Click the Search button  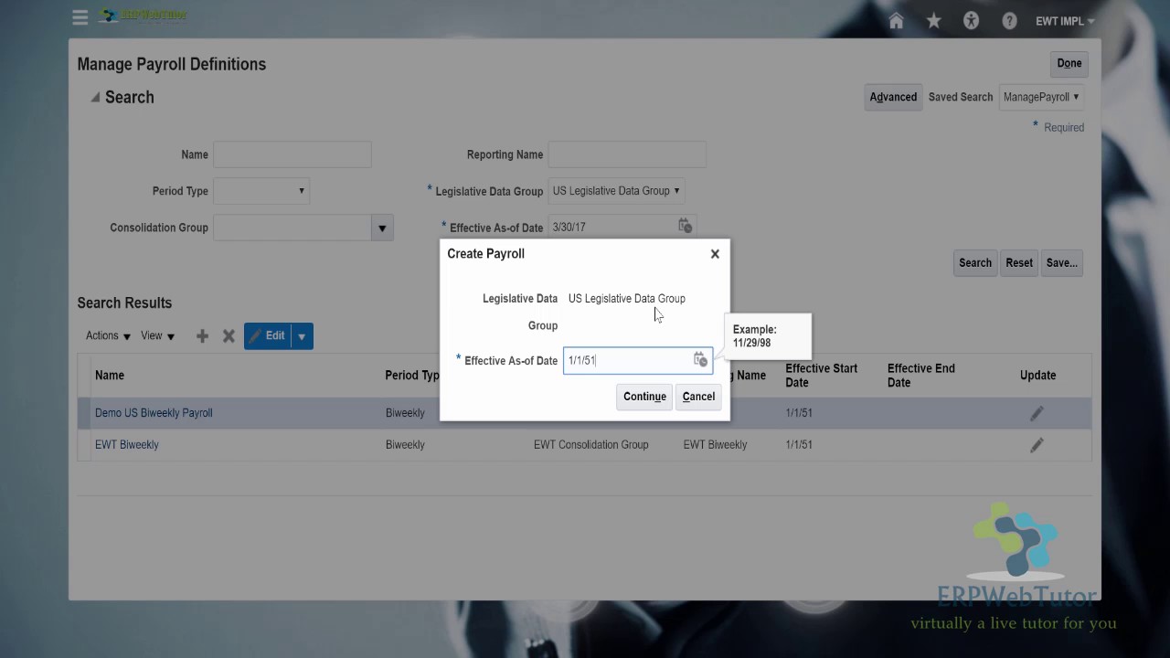click(974, 262)
